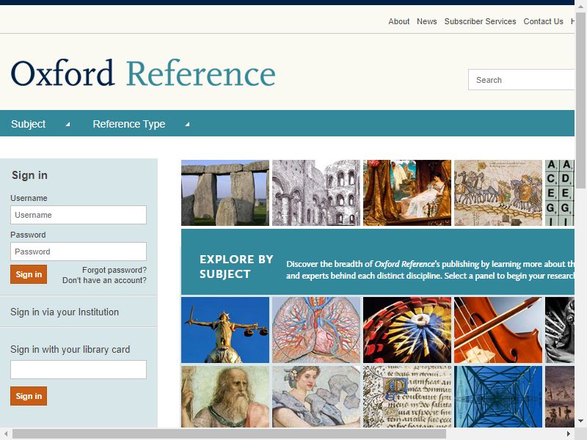Screen dimensions: 587x440
Task: Open Subscriber Services link
Action: [480, 21]
